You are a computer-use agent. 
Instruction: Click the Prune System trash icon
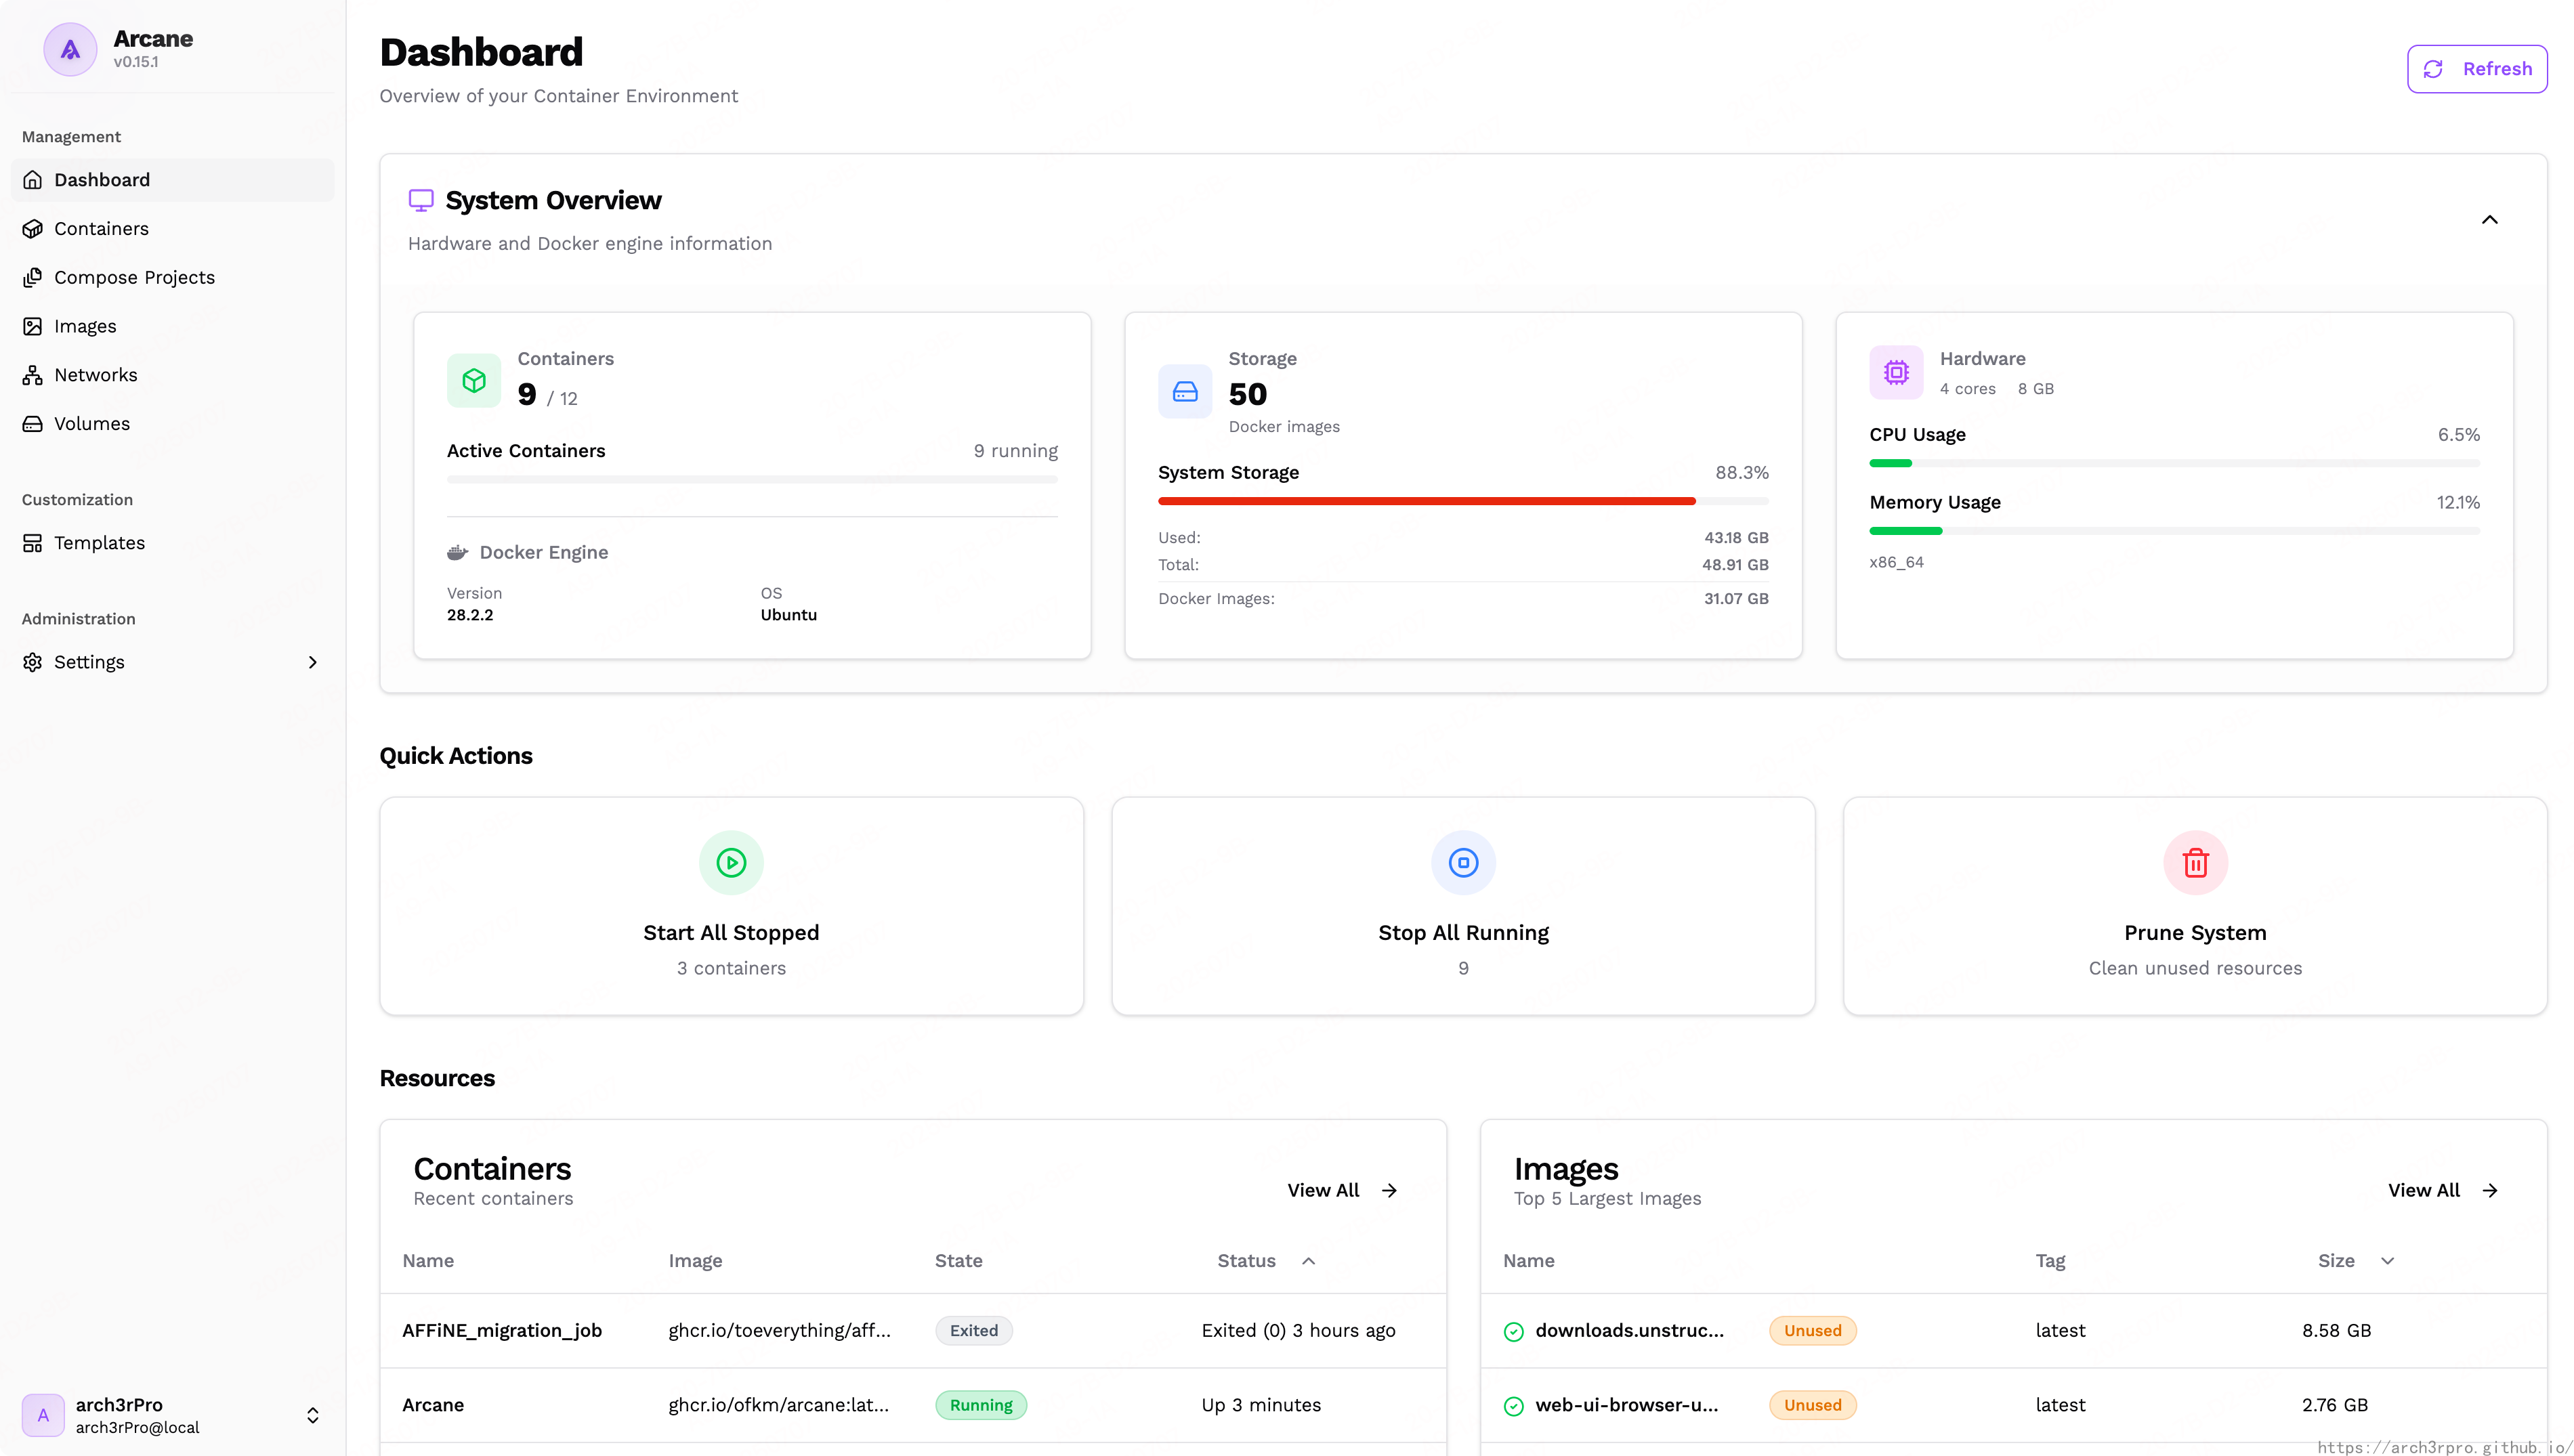pyautogui.click(x=2195, y=862)
